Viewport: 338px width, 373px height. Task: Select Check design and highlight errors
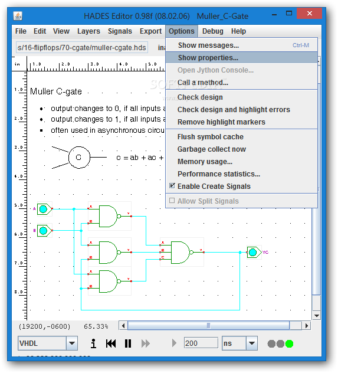tap(241, 109)
